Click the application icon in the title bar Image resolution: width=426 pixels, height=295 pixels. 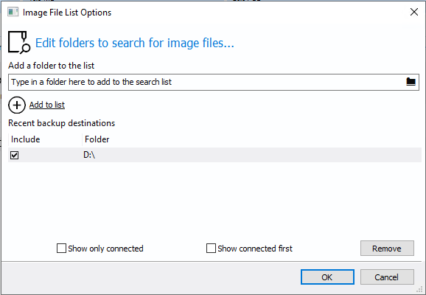(x=13, y=13)
